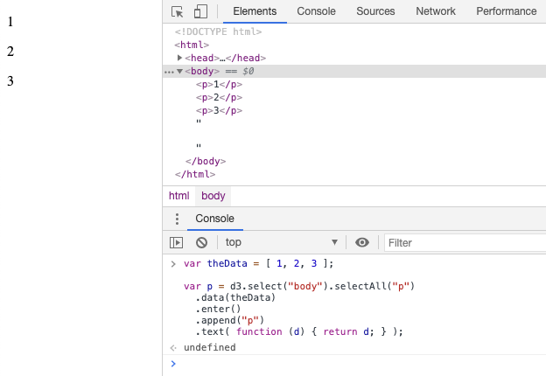This screenshot has width=546, height=376.
Task: Open the Network tab
Action: pos(436,11)
